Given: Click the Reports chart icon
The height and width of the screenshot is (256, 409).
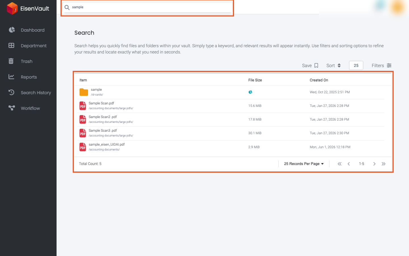Looking at the screenshot, I should 11,77.
